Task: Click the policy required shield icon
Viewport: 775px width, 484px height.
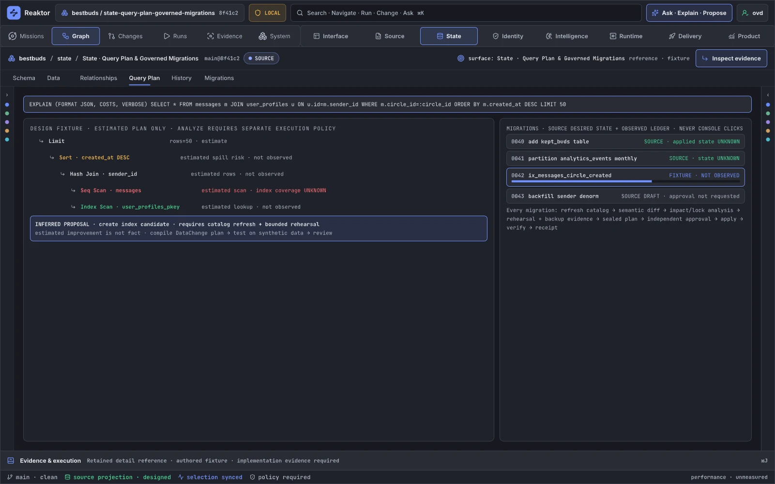Action: coord(252,477)
